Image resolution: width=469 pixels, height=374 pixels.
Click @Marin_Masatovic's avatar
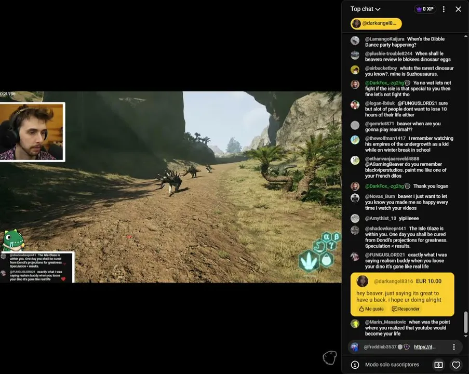point(355,324)
